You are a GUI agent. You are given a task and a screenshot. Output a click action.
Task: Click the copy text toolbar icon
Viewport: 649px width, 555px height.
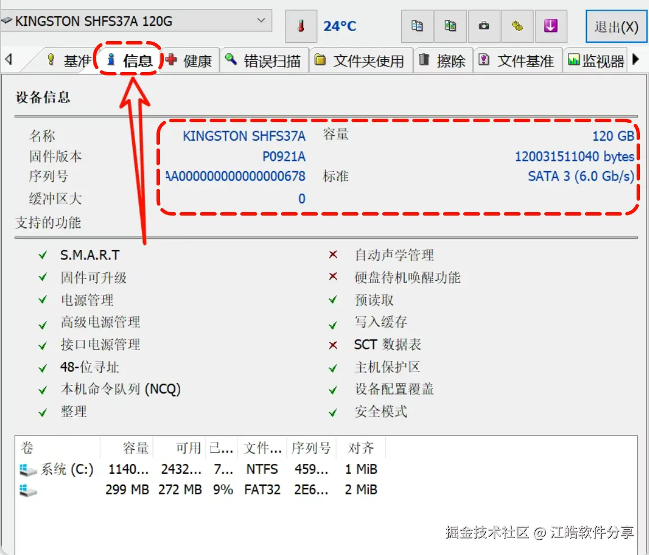[417, 26]
